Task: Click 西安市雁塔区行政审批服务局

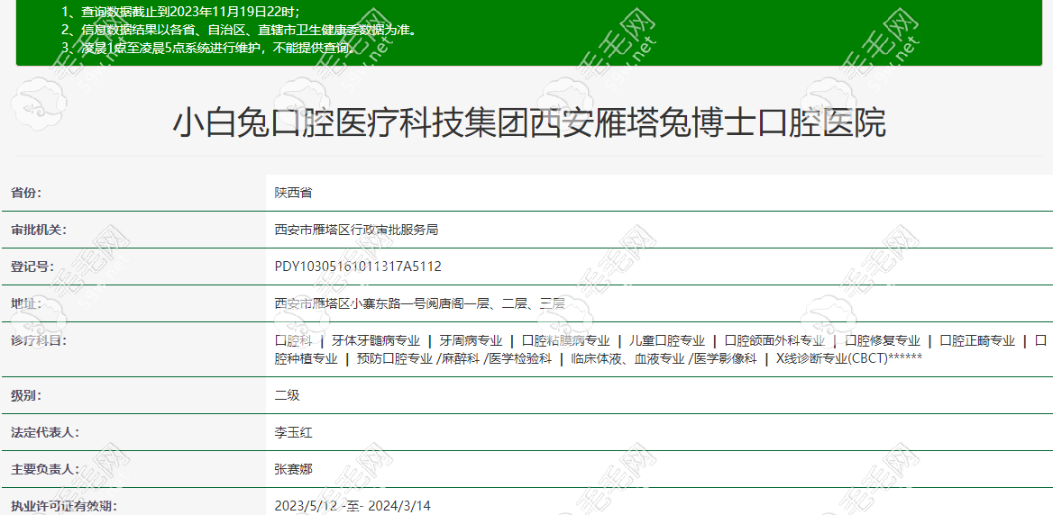Action: tap(357, 230)
